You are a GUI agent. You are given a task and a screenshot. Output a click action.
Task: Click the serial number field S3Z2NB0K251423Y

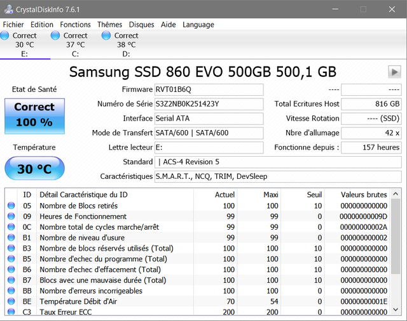209,104
